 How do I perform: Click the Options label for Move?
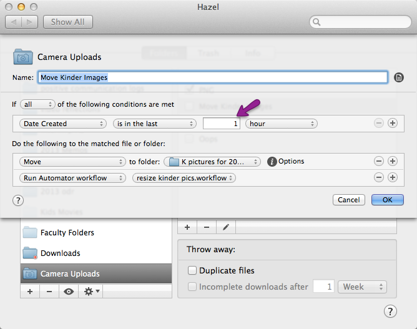(291, 161)
